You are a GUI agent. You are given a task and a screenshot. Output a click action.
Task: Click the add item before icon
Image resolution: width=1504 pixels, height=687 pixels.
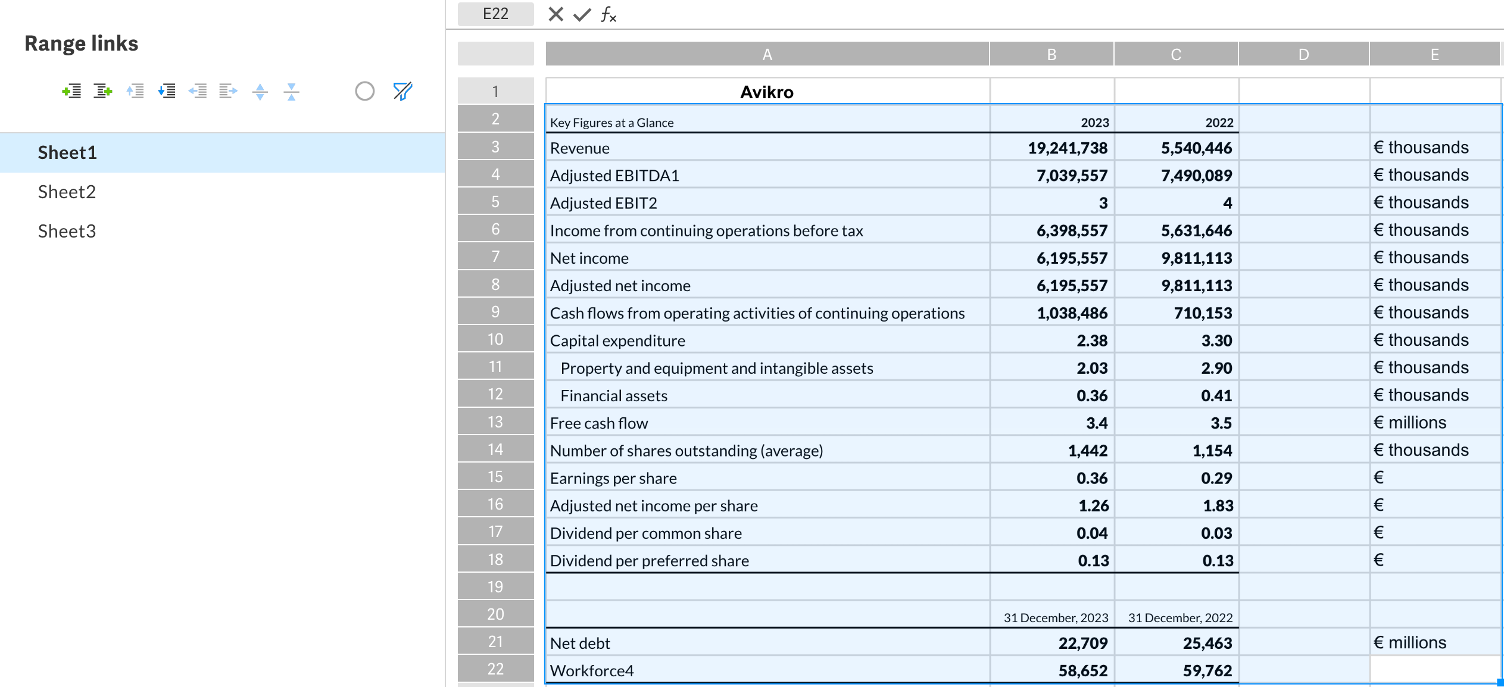click(71, 91)
